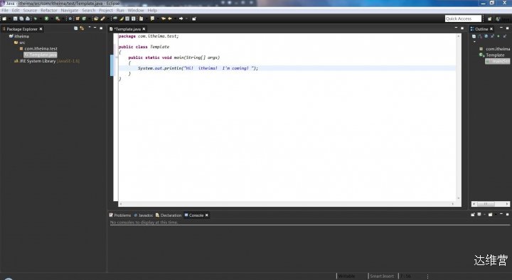Screen dimensions: 512x280
Task: Click the Java perspective icon at top right
Action: click(x=498, y=19)
